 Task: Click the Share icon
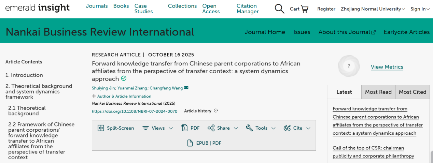click(211, 128)
